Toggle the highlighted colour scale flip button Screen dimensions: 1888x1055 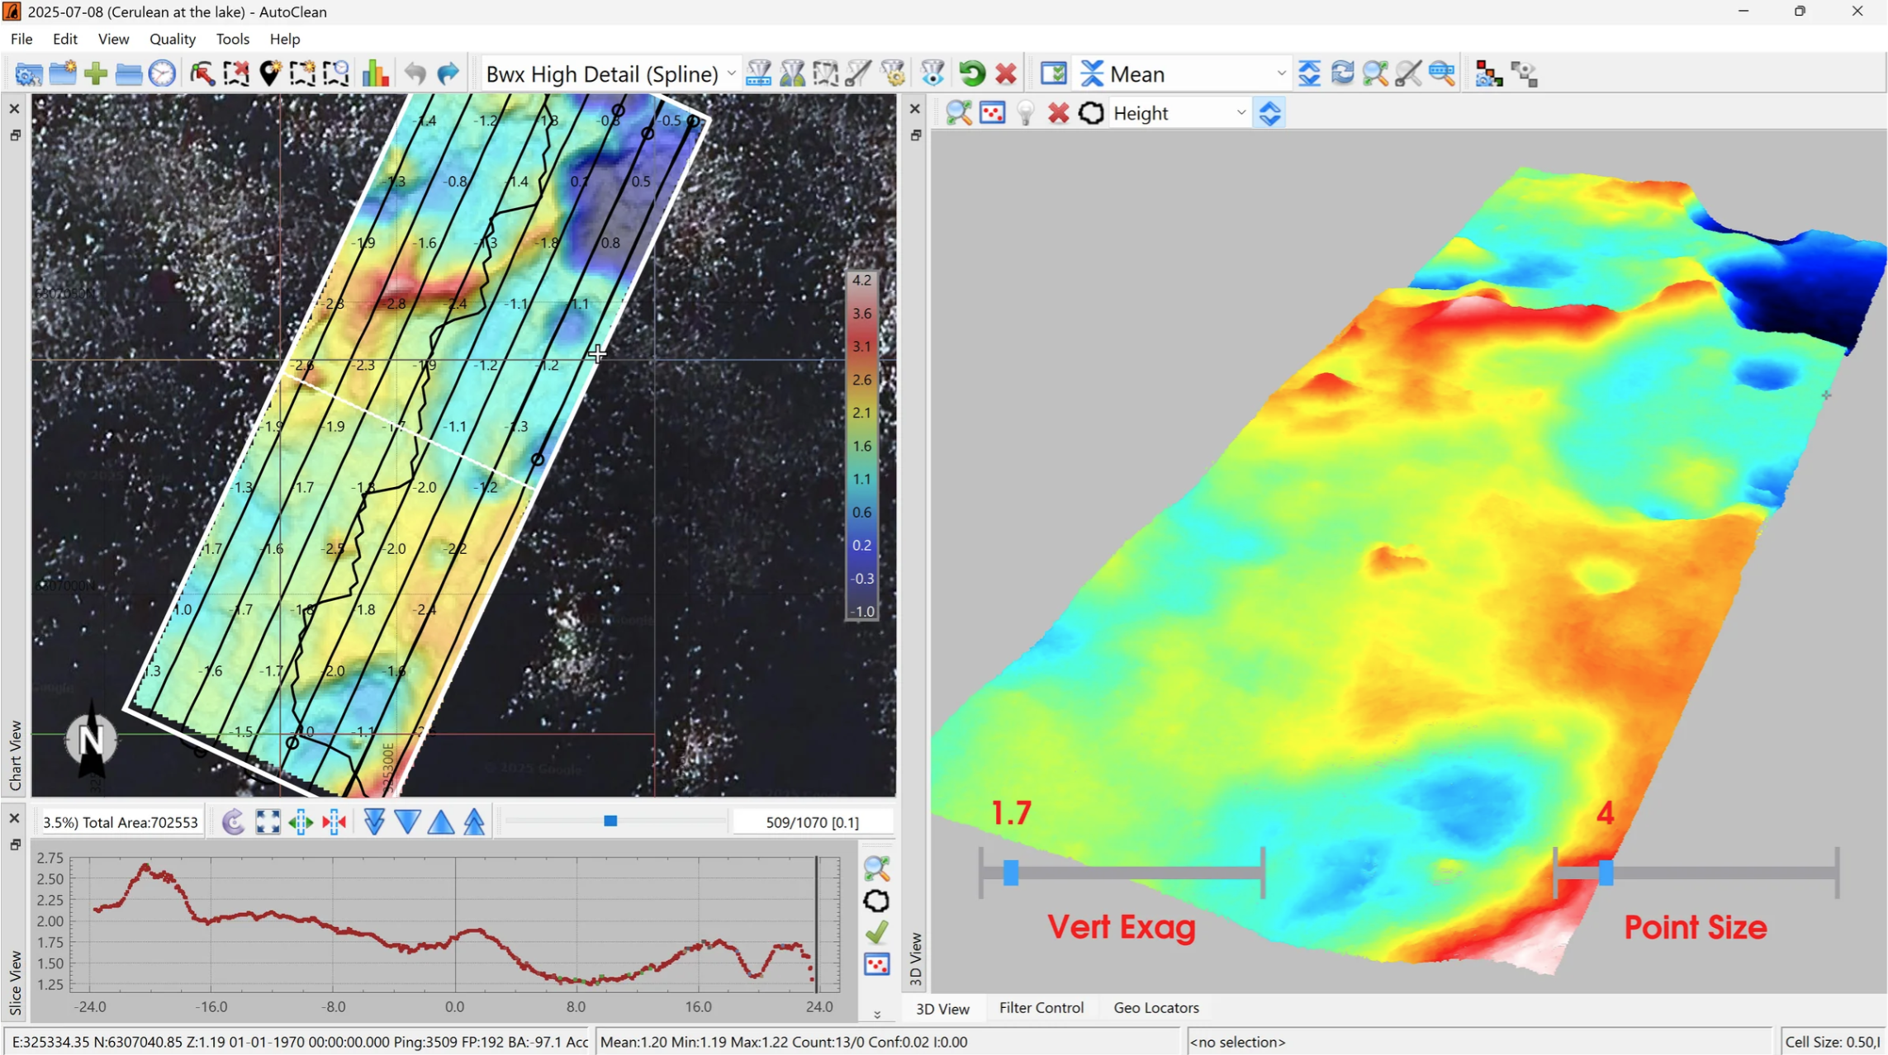1269,113
